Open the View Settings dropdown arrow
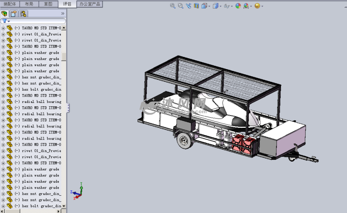The image size is (347, 213). coord(262,6)
